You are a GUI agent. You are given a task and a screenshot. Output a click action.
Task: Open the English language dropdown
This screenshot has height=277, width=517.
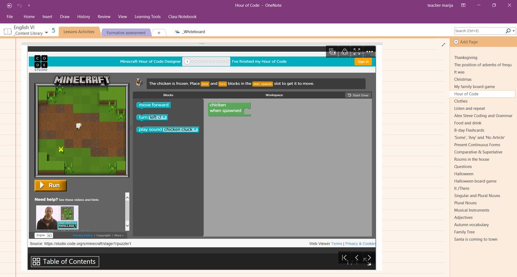coord(44,235)
